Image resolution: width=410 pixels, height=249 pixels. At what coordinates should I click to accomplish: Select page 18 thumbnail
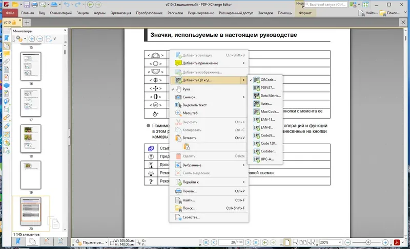[x=31, y=139]
